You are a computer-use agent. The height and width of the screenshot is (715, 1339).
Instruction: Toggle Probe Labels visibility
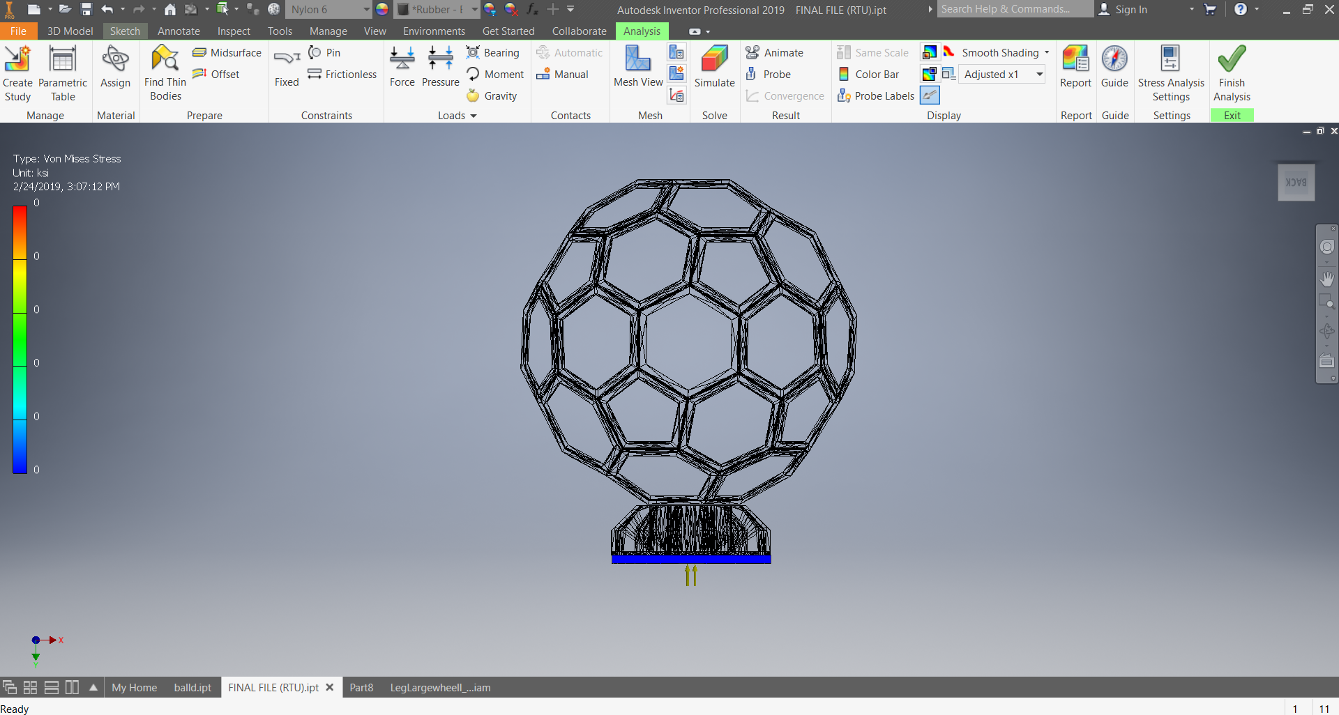pyautogui.click(x=876, y=95)
